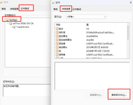
Task: Click the 复制到文件 button
Action: (x=119, y=95)
